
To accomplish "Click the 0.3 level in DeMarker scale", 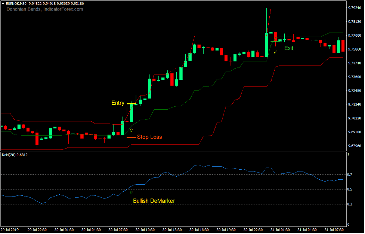I will pyautogui.click(x=350, y=204).
